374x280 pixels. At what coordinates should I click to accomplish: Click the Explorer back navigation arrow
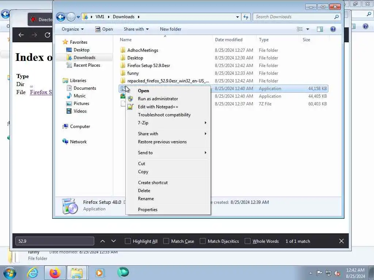click(61, 17)
